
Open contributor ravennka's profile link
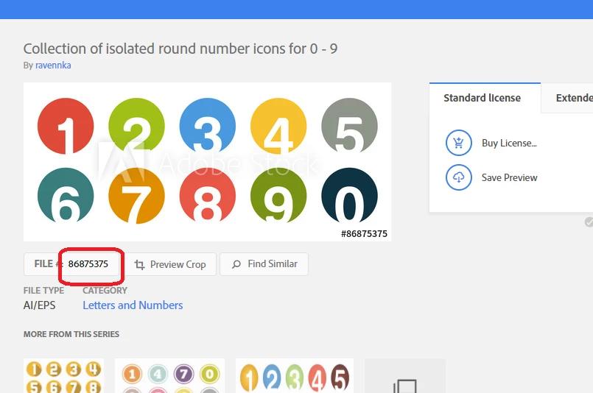coord(53,65)
